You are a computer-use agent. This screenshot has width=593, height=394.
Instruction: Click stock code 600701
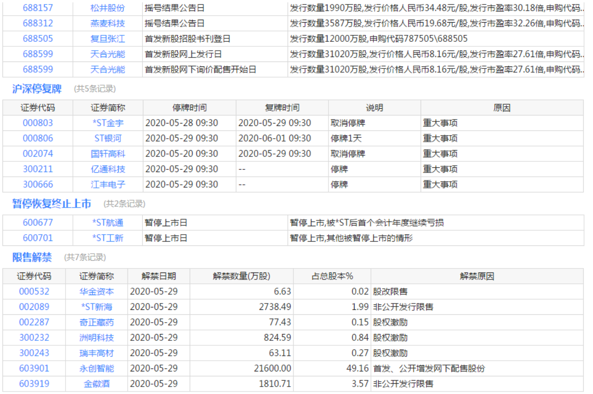point(38,238)
